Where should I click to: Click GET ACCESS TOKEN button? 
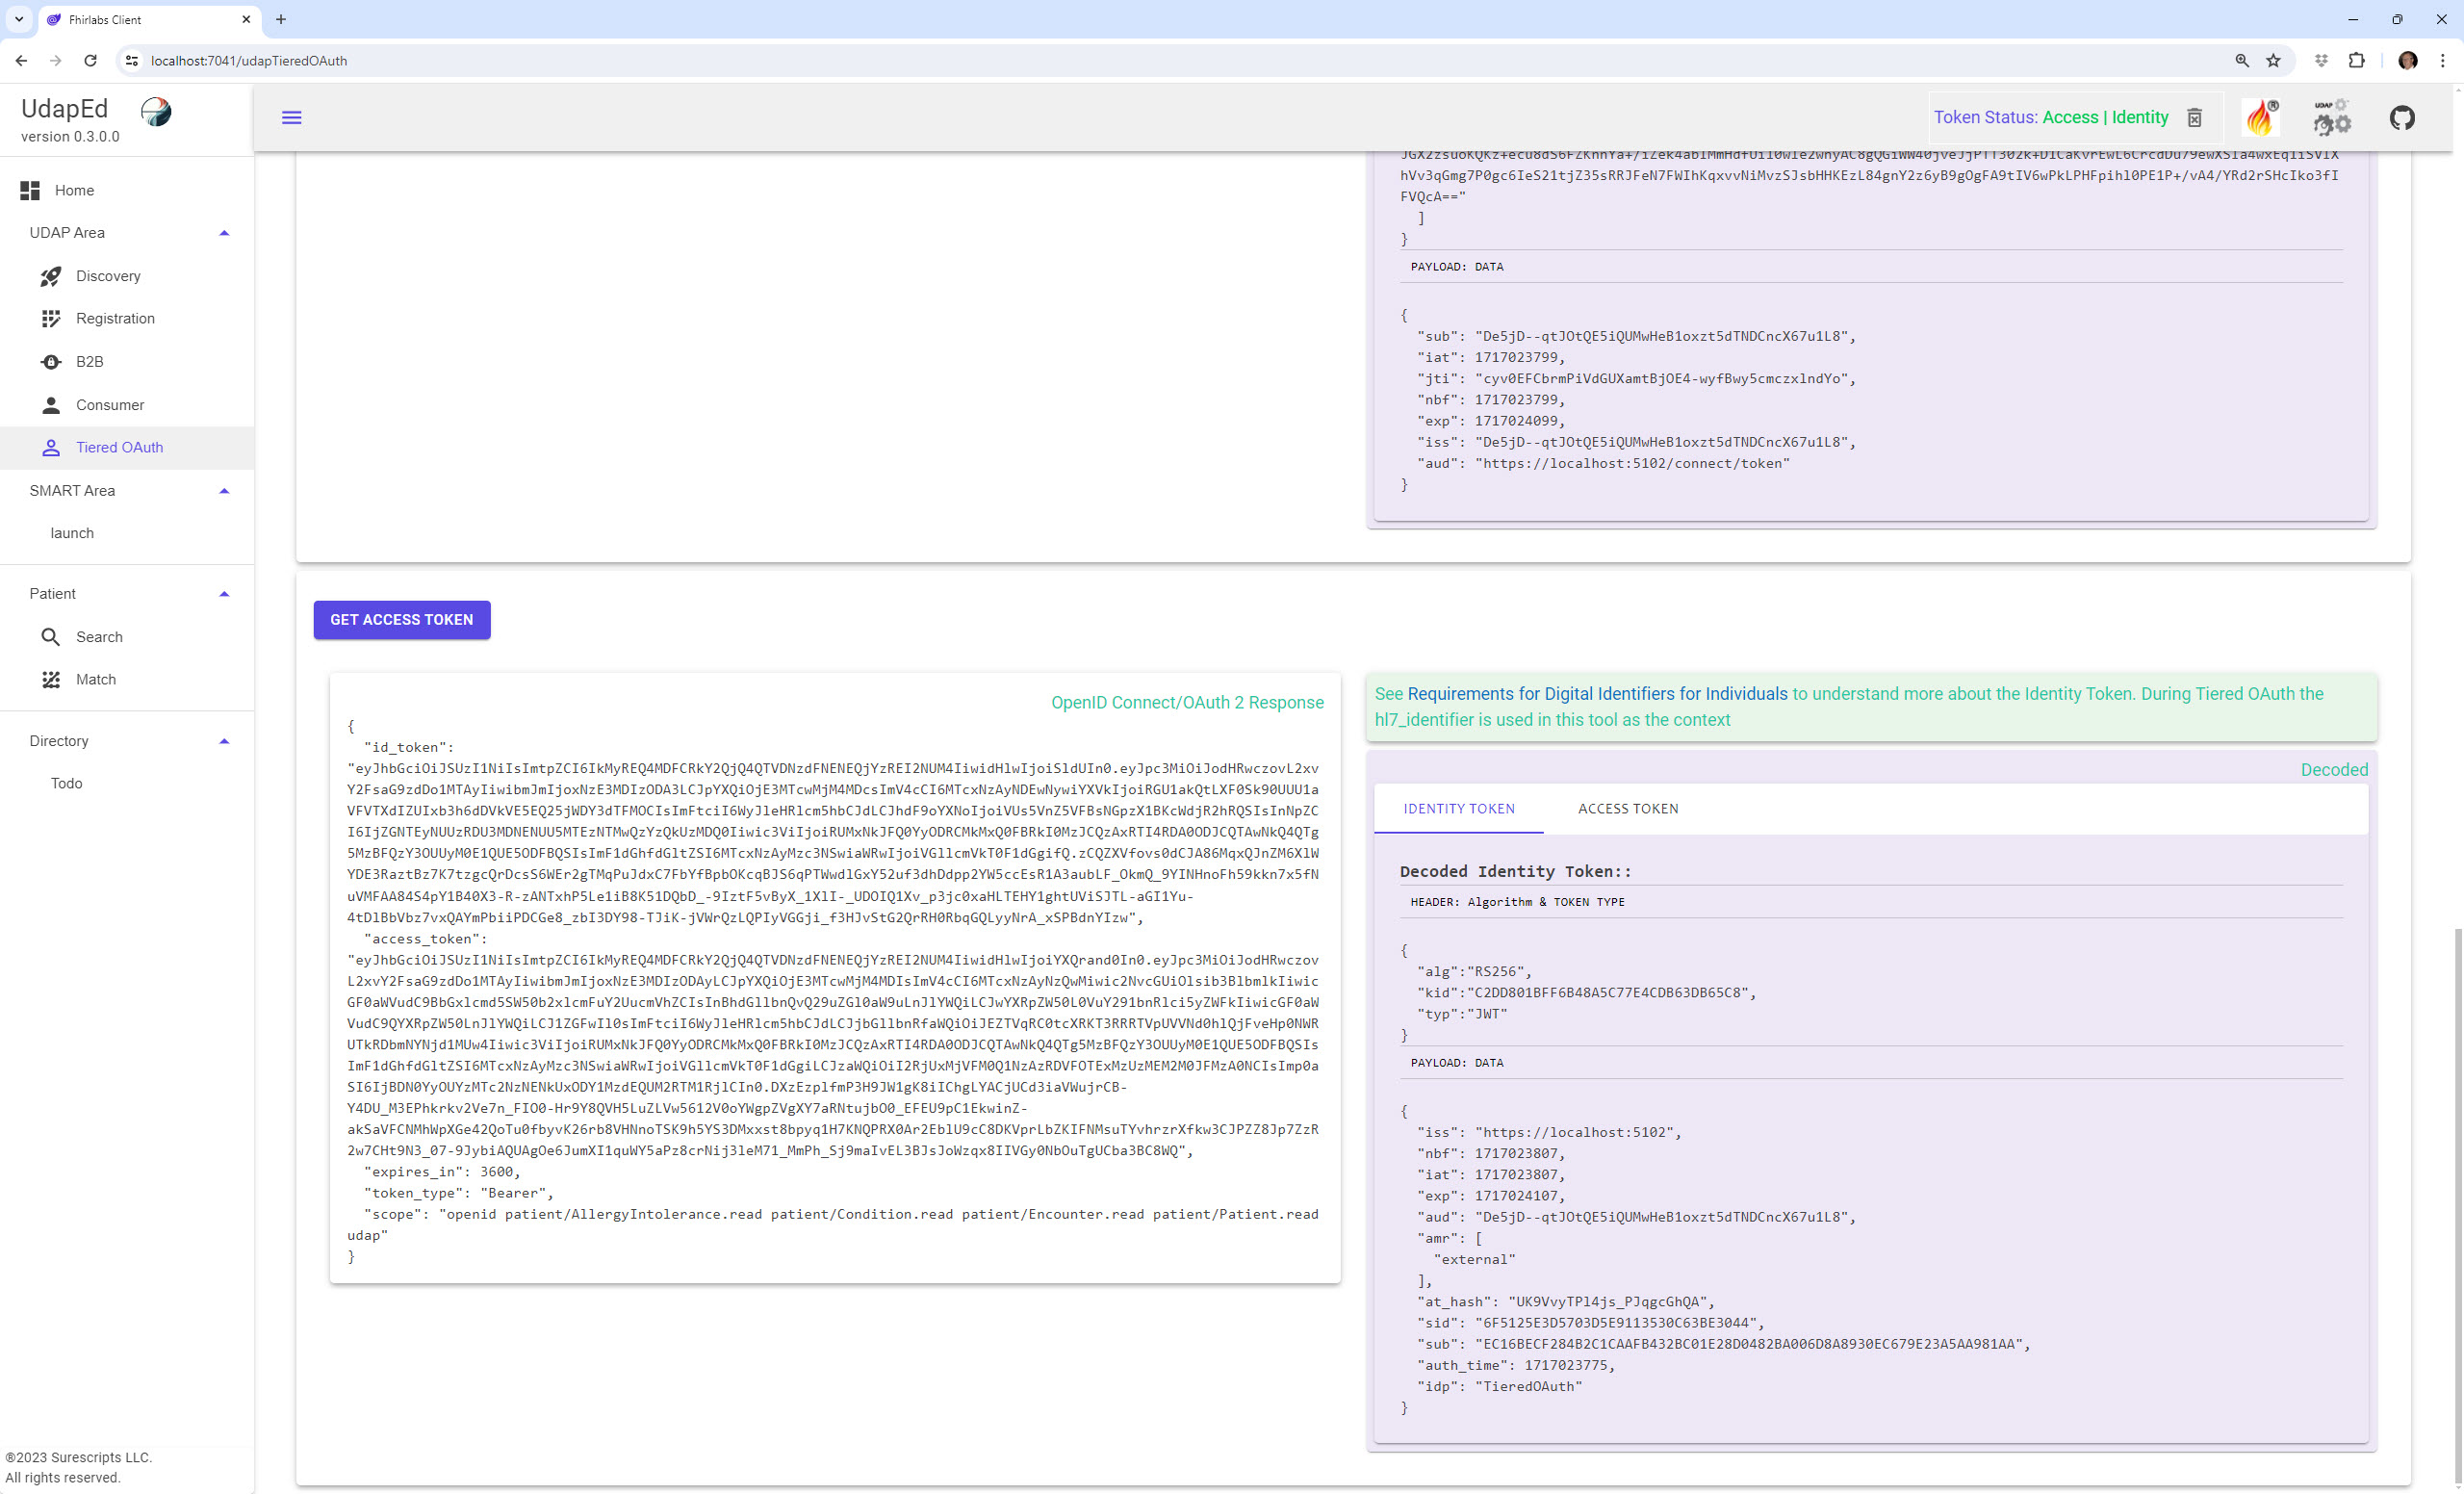click(x=401, y=619)
